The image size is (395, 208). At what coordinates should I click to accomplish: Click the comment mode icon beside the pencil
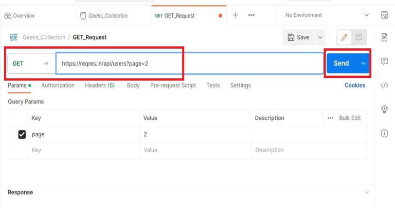[x=358, y=37]
